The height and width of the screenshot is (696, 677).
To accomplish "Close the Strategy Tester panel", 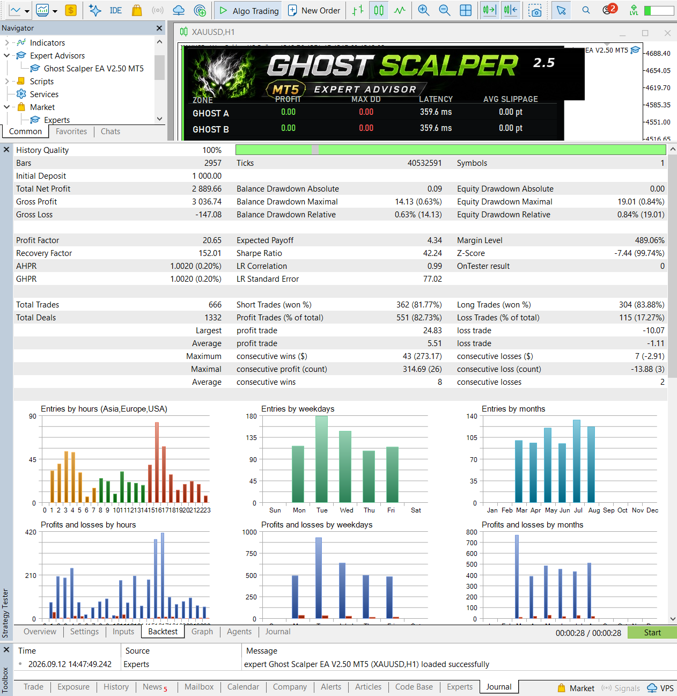I will (x=6, y=150).
